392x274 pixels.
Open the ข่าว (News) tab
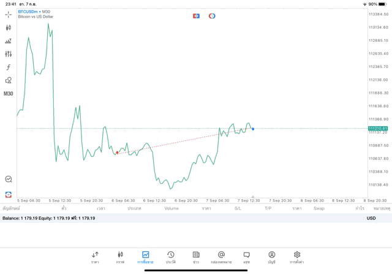point(195,257)
